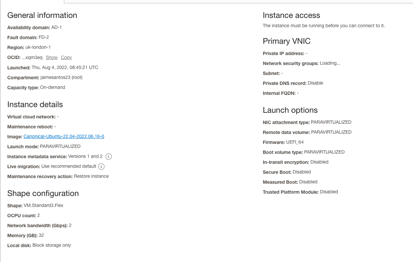Copy the instance OCID
The height and width of the screenshot is (262, 413).
click(66, 57)
